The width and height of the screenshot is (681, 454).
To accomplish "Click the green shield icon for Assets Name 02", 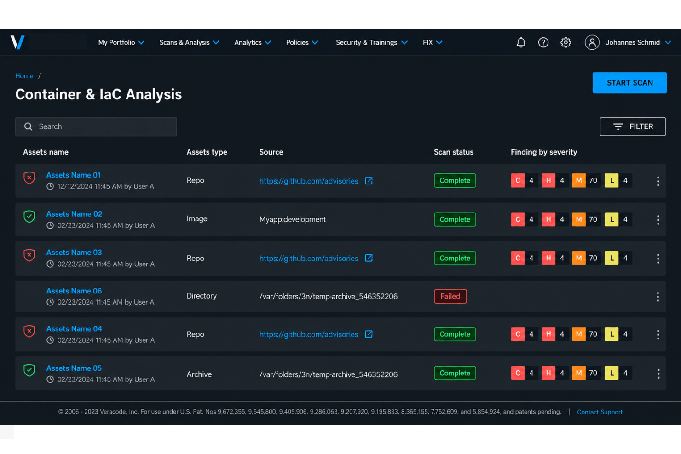I will pos(29,216).
